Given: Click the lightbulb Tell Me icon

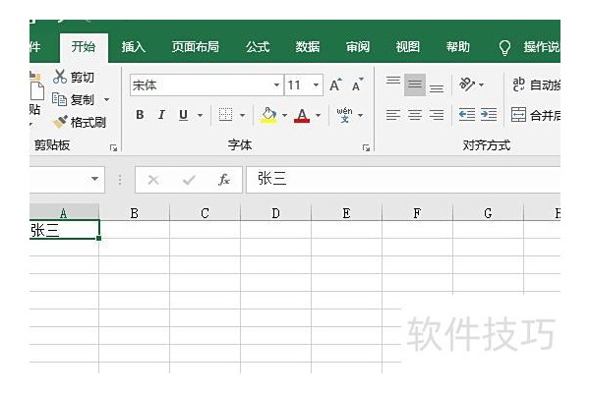Looking at the screenshot, I should pos(504,48).
